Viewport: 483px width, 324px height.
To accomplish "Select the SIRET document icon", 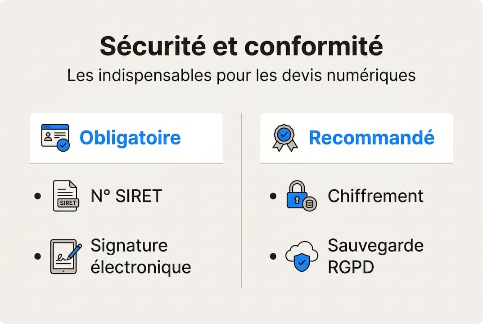I will coord(65,196).
